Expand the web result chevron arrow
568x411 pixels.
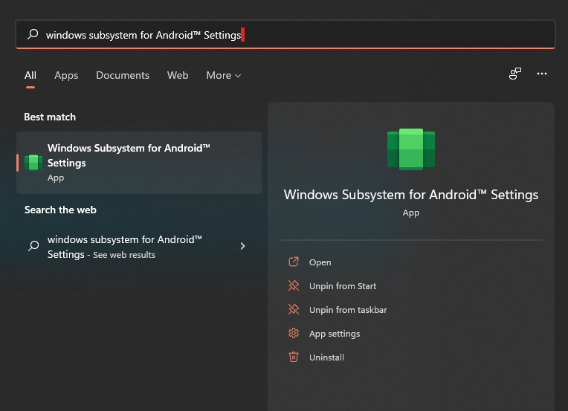pos(242,246)
